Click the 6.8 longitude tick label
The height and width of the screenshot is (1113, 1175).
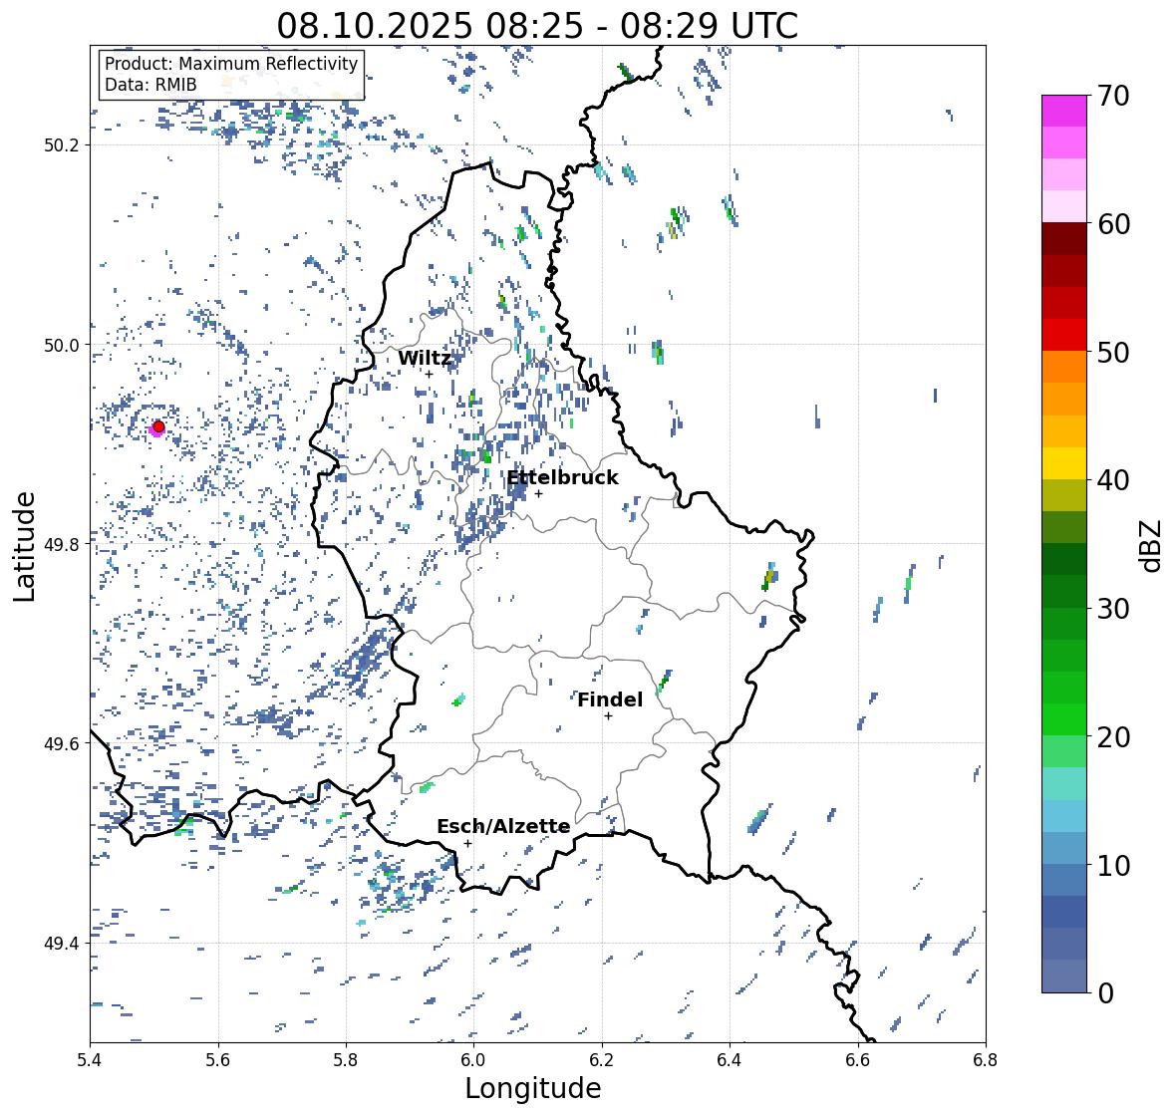(x=986, y=1060)
